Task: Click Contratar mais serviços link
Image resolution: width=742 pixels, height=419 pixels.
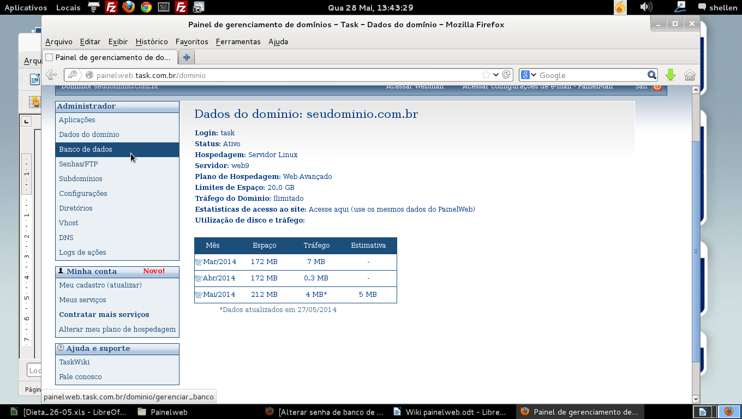Action: coord(104,315)
